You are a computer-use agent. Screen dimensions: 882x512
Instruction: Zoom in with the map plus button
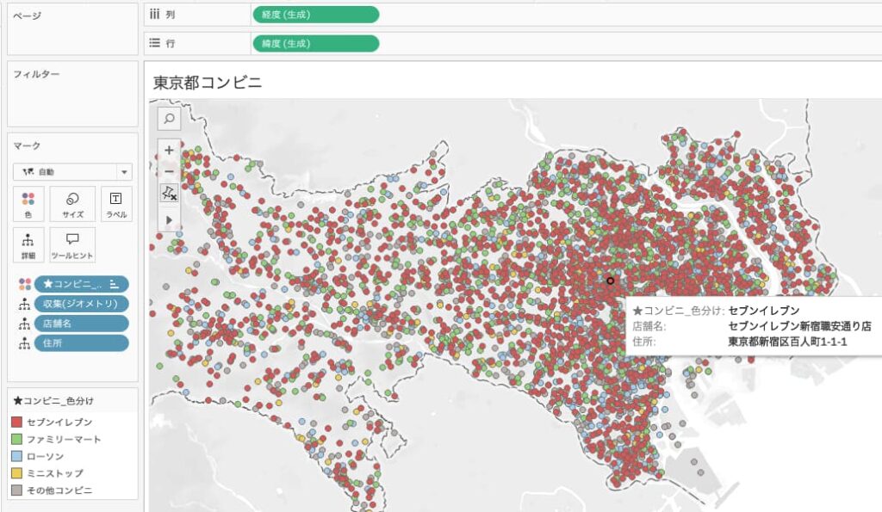click(169, 149)
